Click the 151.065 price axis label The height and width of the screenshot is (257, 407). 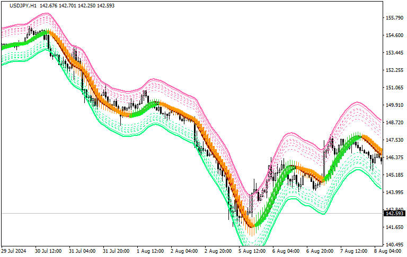click(x=394, y=88)
